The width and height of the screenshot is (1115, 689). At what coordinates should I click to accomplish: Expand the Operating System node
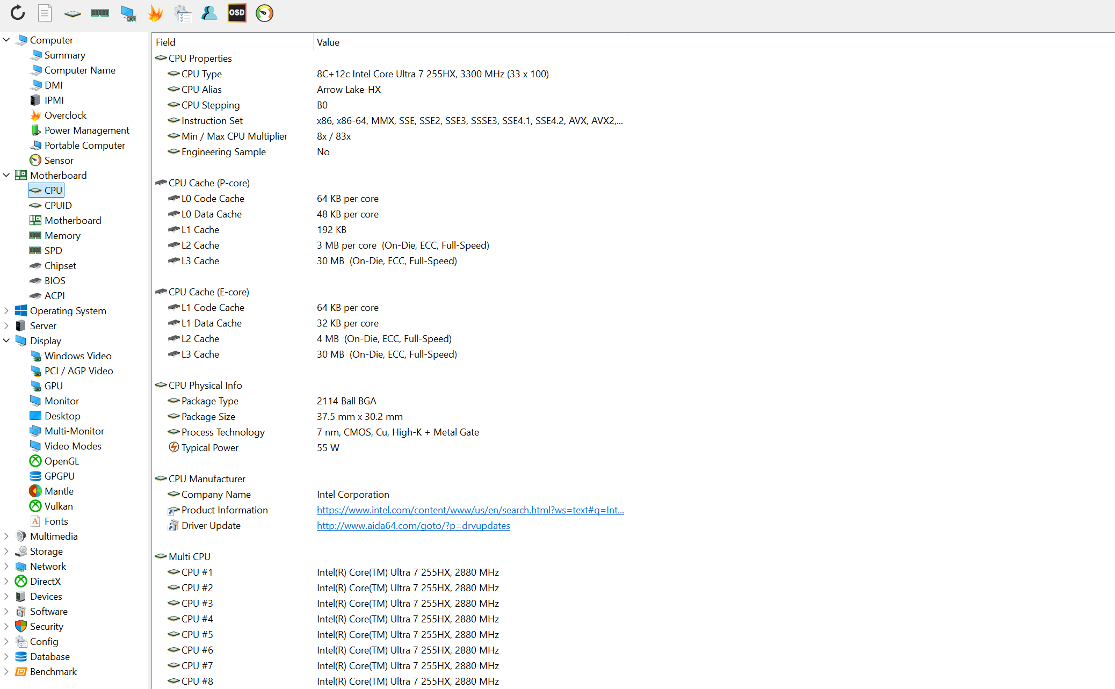coord(6,310)
